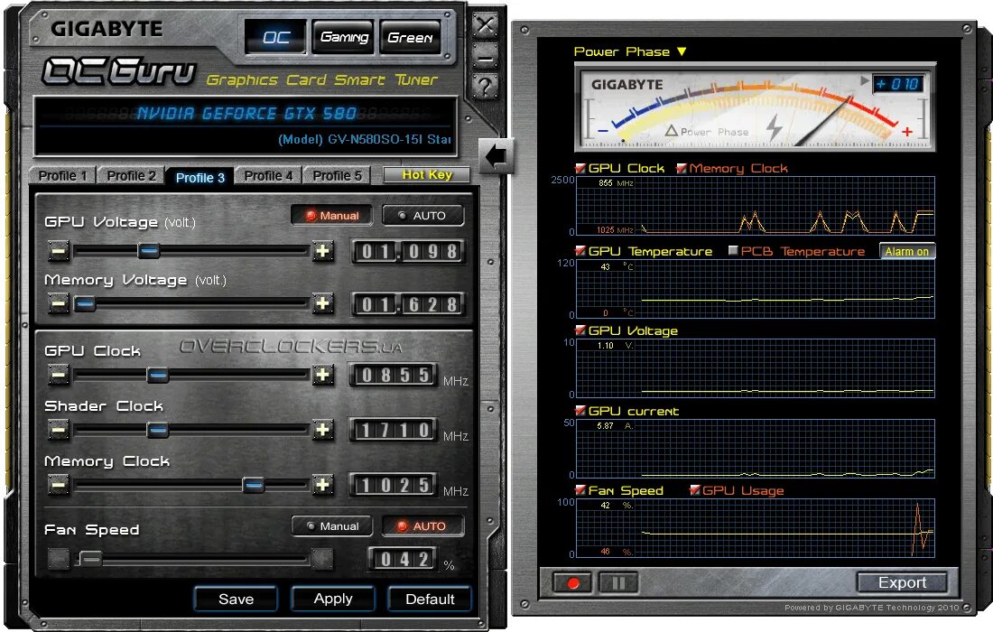Image resolution: width=993 pixels, height=632 pixels.
Task: Click the Fan Speed slider handle
Action: tap(90, 559)
